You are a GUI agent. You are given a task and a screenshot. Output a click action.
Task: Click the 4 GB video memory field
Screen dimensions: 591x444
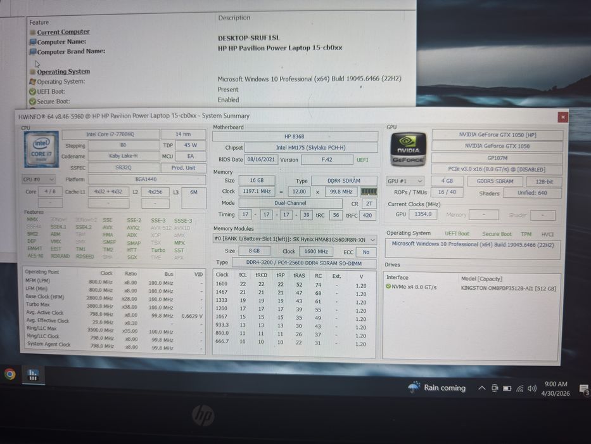pos(447,181)
